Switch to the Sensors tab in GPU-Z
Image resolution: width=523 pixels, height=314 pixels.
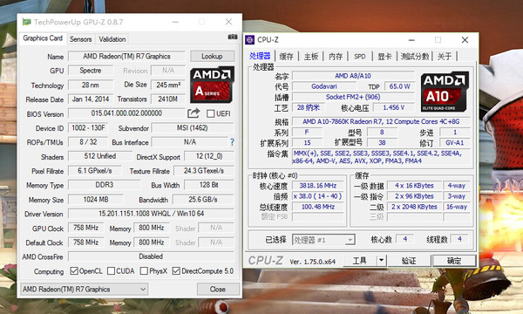coord(81,39)
